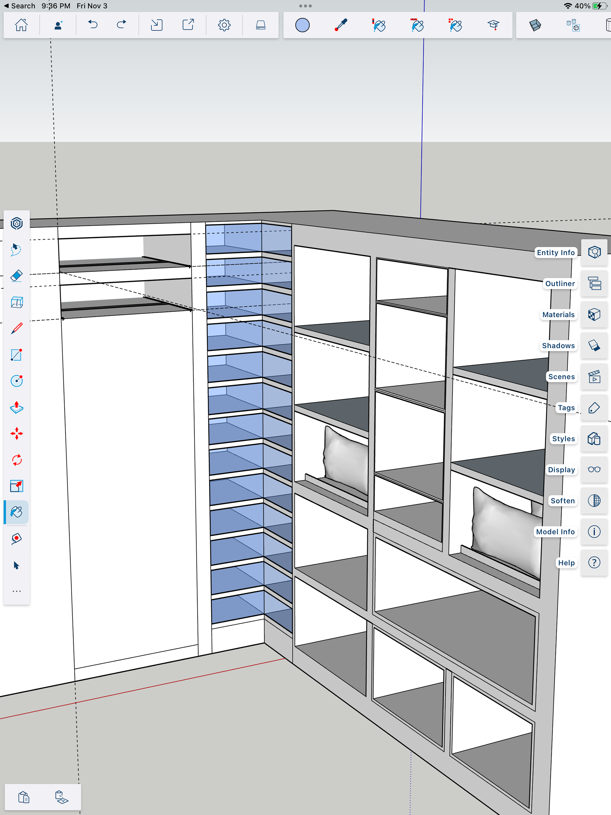Viewport: 611px width, 815px height.
Task: Expand the more tools ellipsis
Action: 17,591
